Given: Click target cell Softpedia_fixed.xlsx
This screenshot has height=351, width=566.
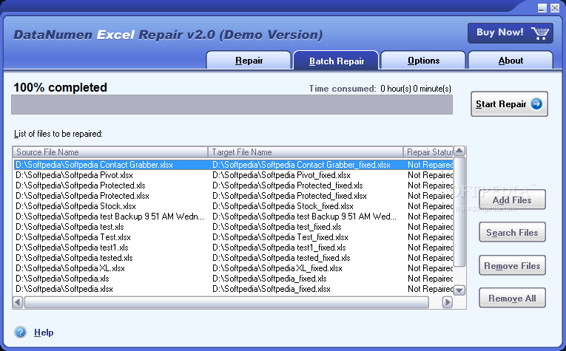Looking at the screenshot, I should coord(272,289).
